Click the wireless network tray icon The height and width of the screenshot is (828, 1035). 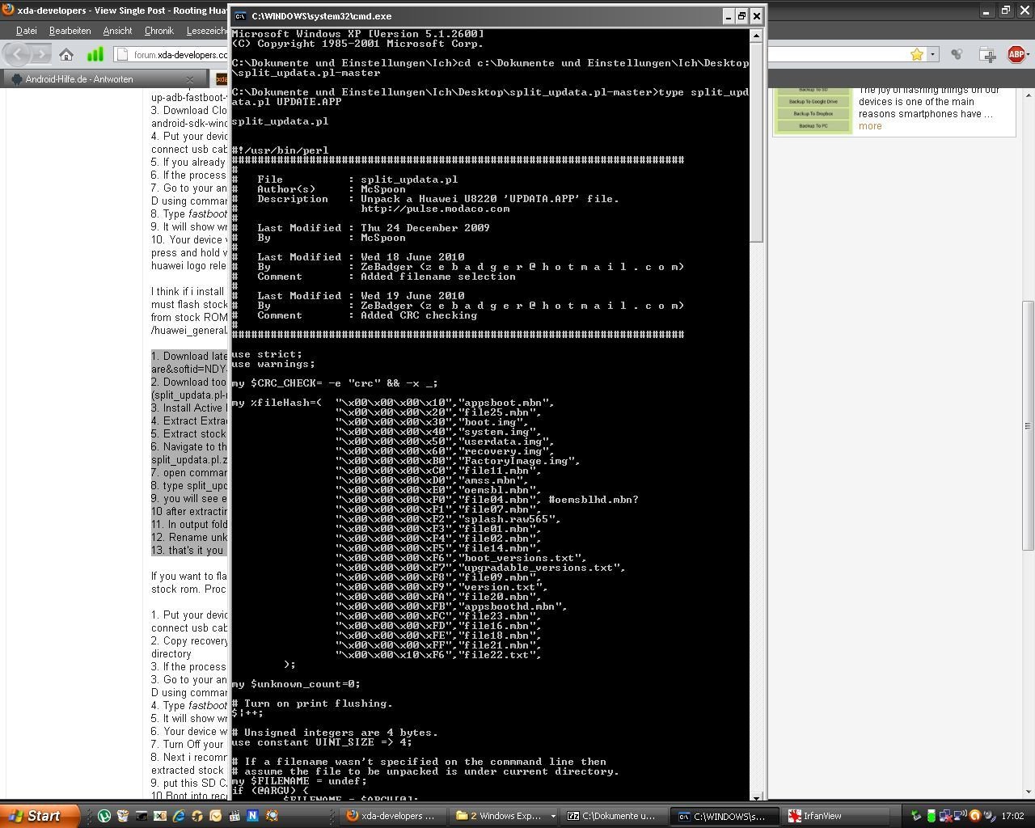point(960,815)
